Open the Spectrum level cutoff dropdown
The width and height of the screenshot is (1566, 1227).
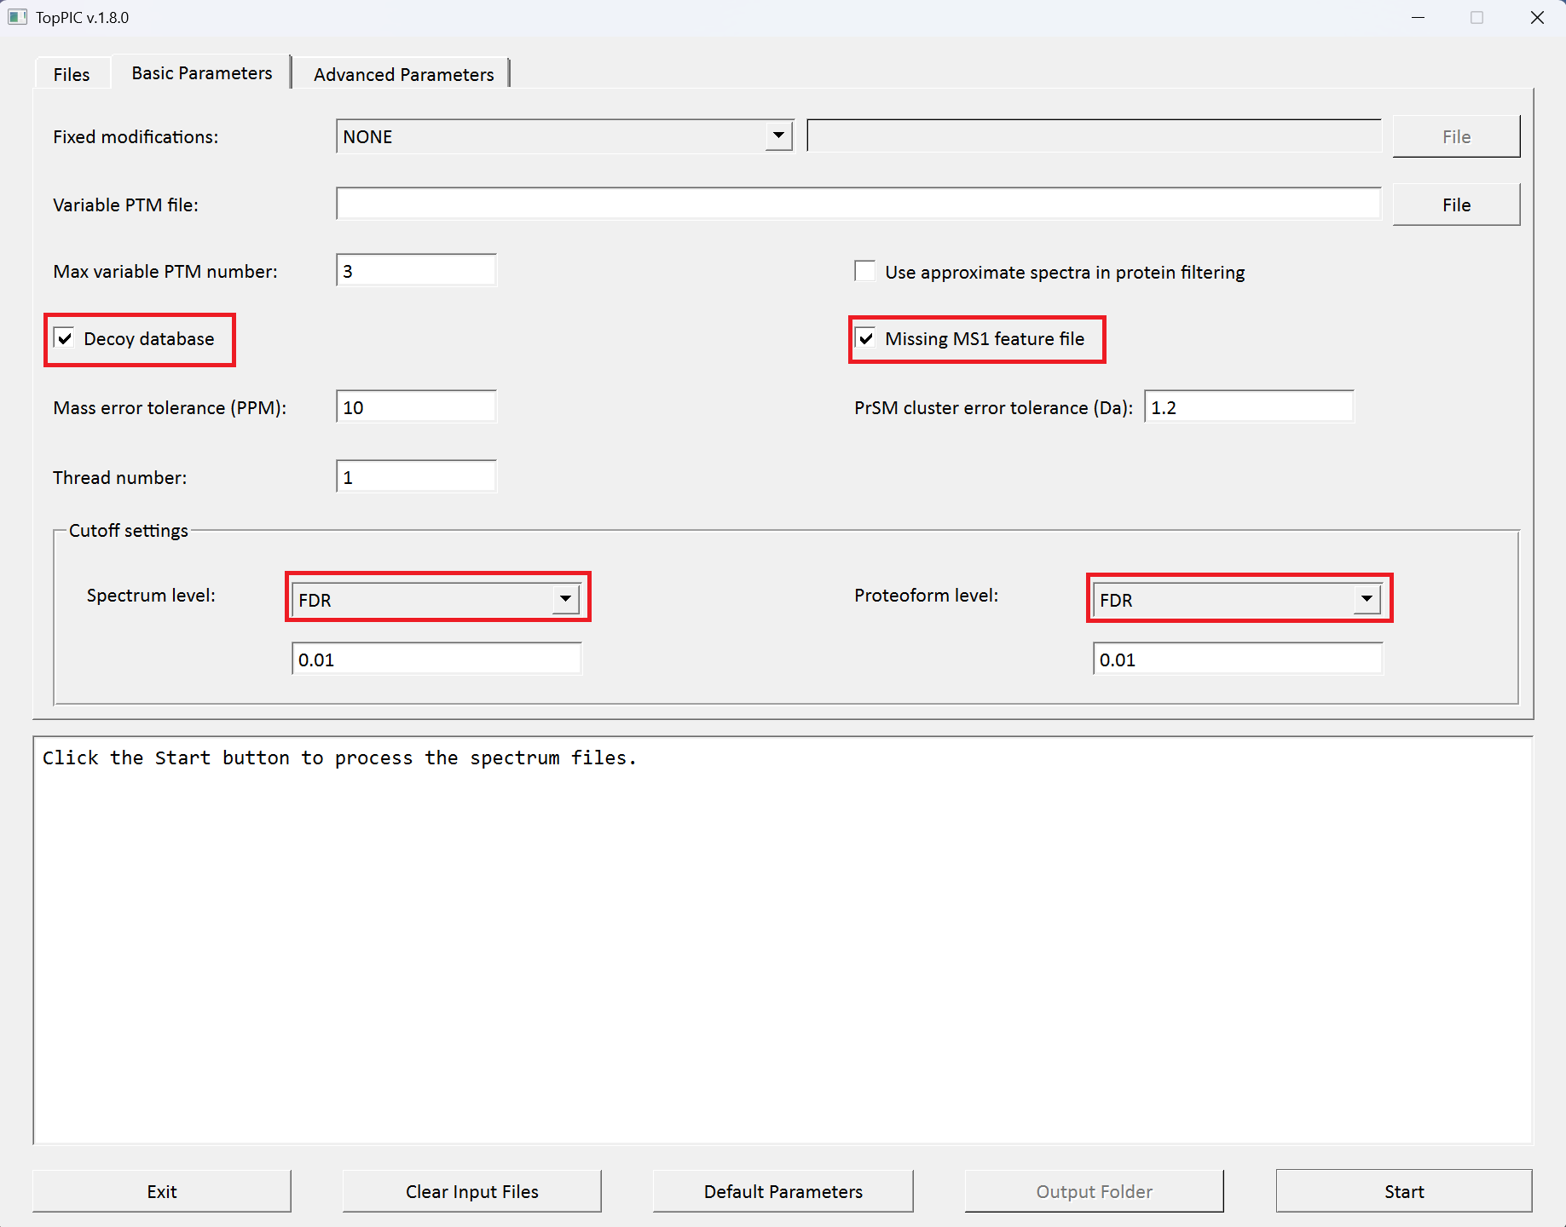(x=564, y=599)
